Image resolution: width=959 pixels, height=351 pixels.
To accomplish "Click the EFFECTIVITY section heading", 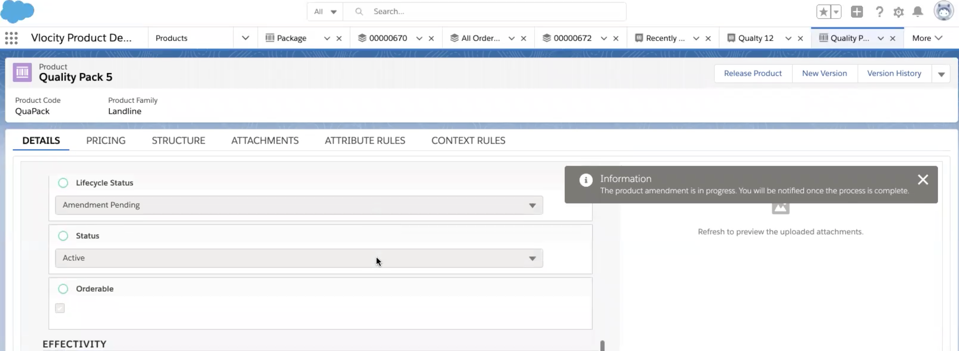I will 74,344.
